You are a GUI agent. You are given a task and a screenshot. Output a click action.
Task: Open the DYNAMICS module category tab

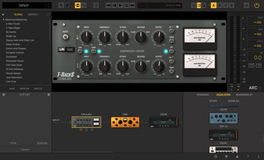click(x=203, y=95)
